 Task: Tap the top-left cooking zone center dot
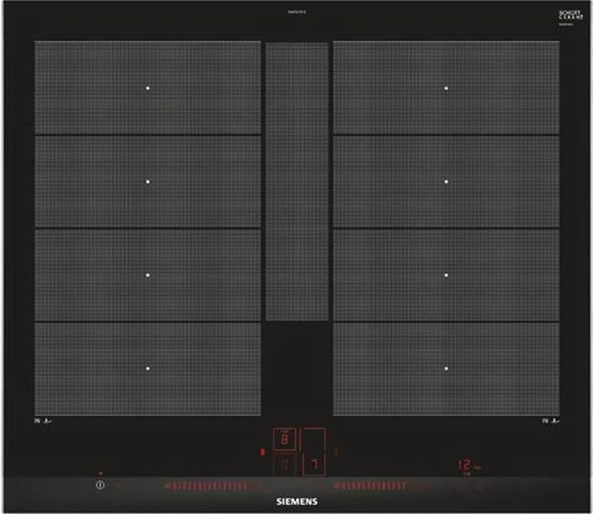pos(148,88)
